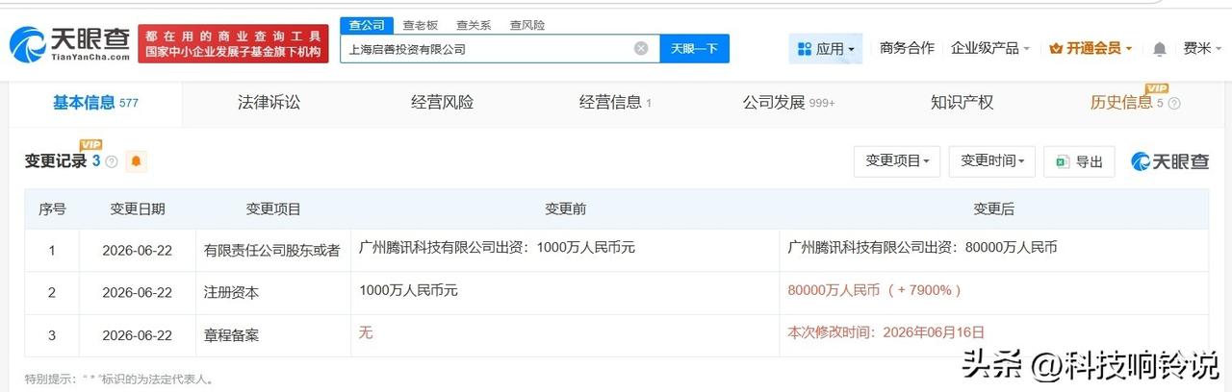Viewport: 1232px width, 392px height.
Task: Select the 查公司 search tab
Action: pos(367,25)
